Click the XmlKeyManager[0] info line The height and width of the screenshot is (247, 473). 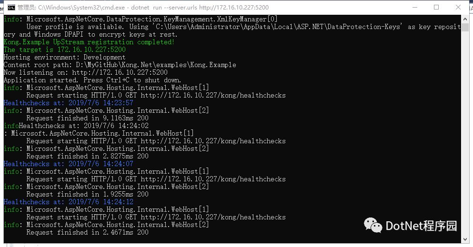pos(141,19)
